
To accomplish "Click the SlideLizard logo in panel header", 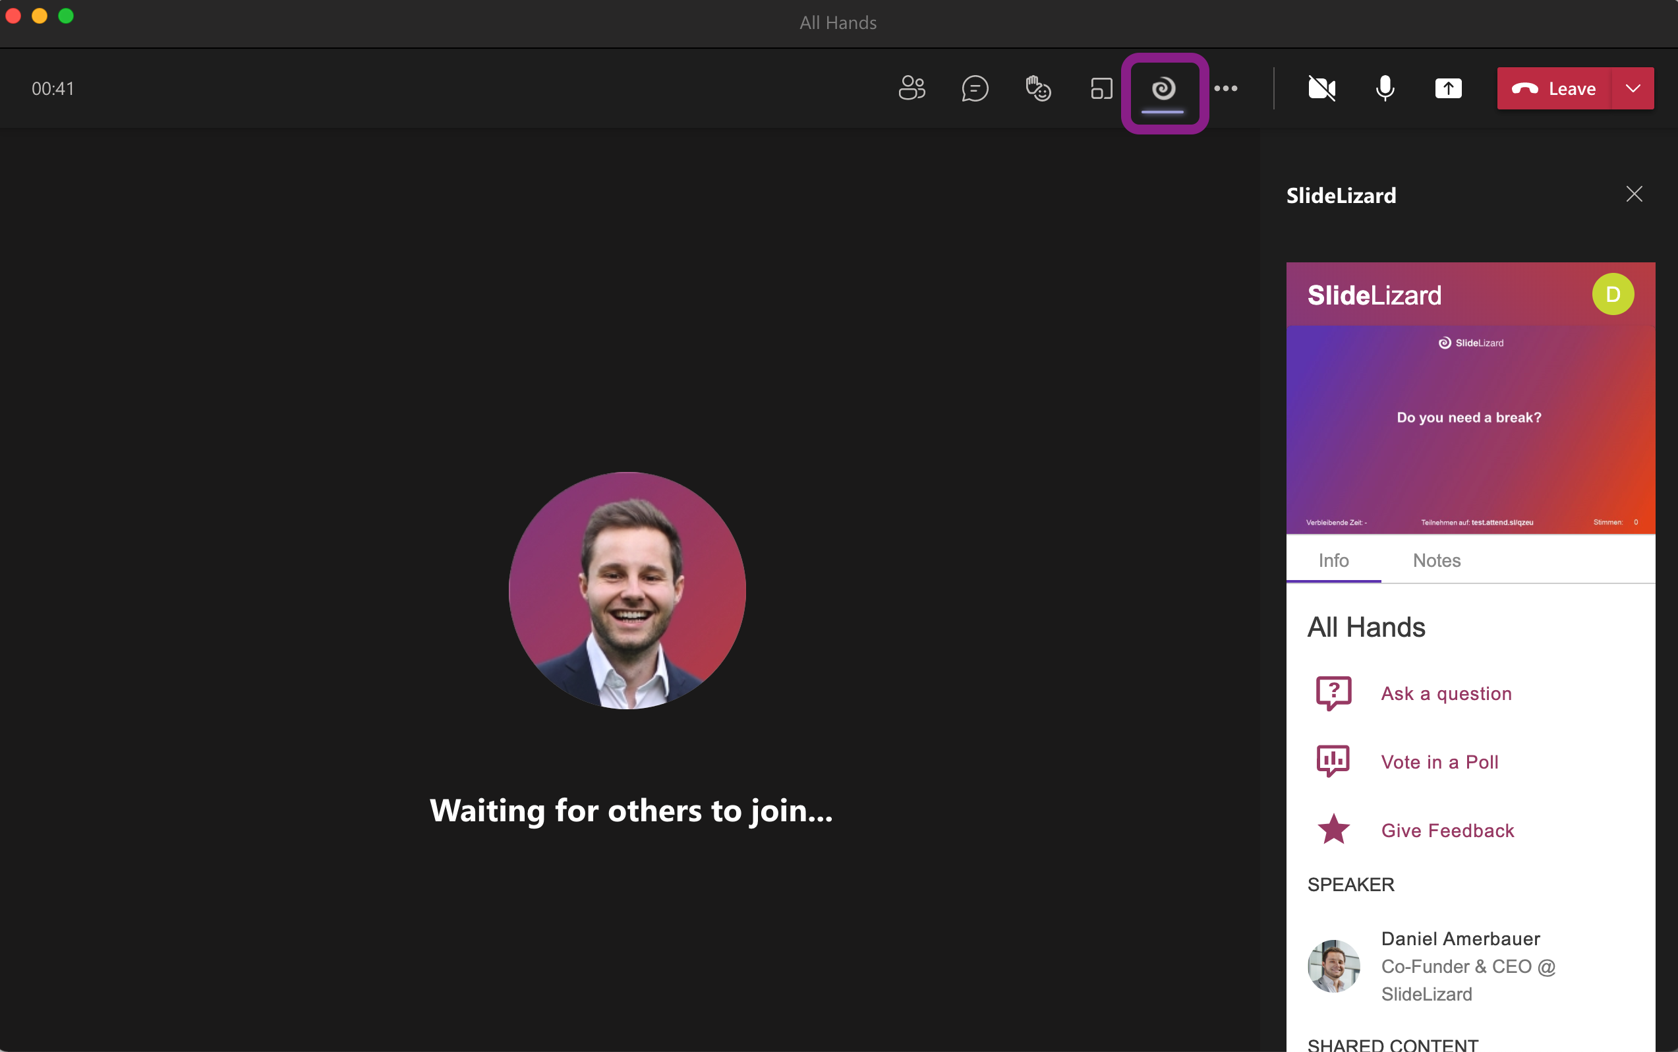I will 1374,295.
